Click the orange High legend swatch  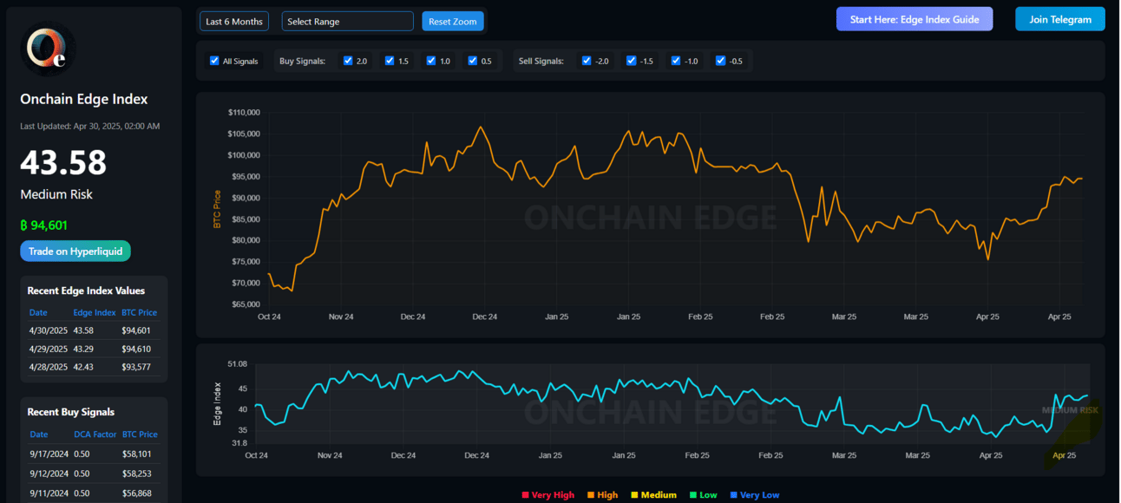click(x=591, y=495)
